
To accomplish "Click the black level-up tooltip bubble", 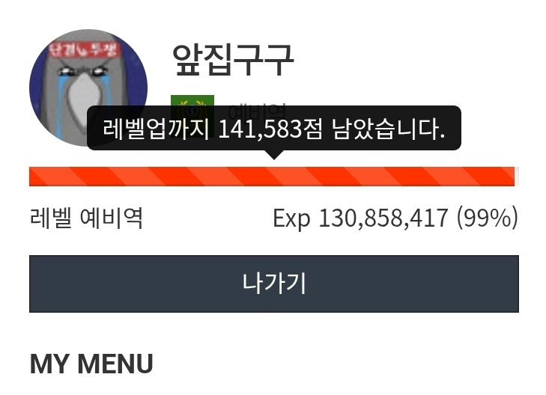I will coord(274,129).
